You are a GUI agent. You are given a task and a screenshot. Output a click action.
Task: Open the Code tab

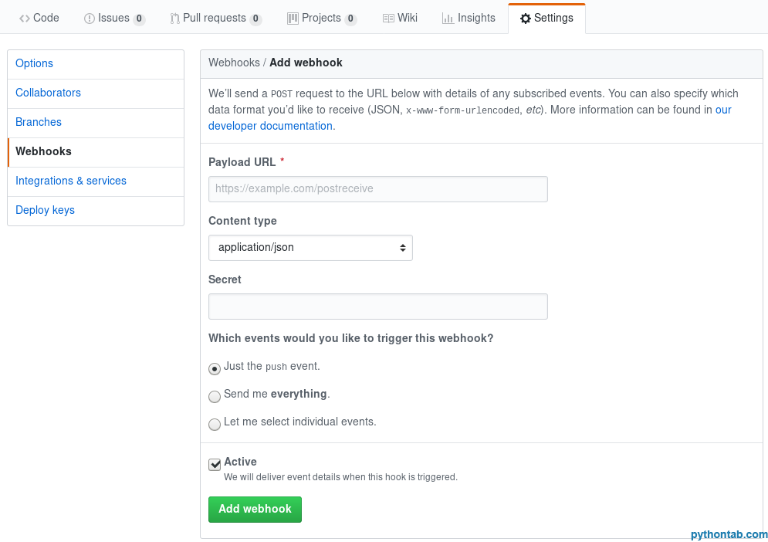coord(39,18)
